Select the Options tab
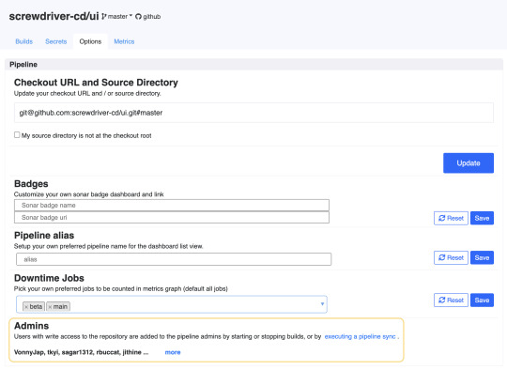 tap(90, 41)
